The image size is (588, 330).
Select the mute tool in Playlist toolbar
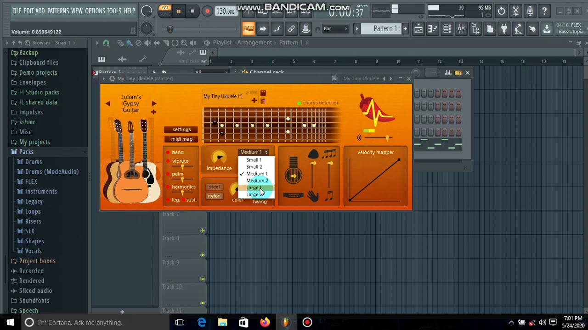click(x=147, y=43)
